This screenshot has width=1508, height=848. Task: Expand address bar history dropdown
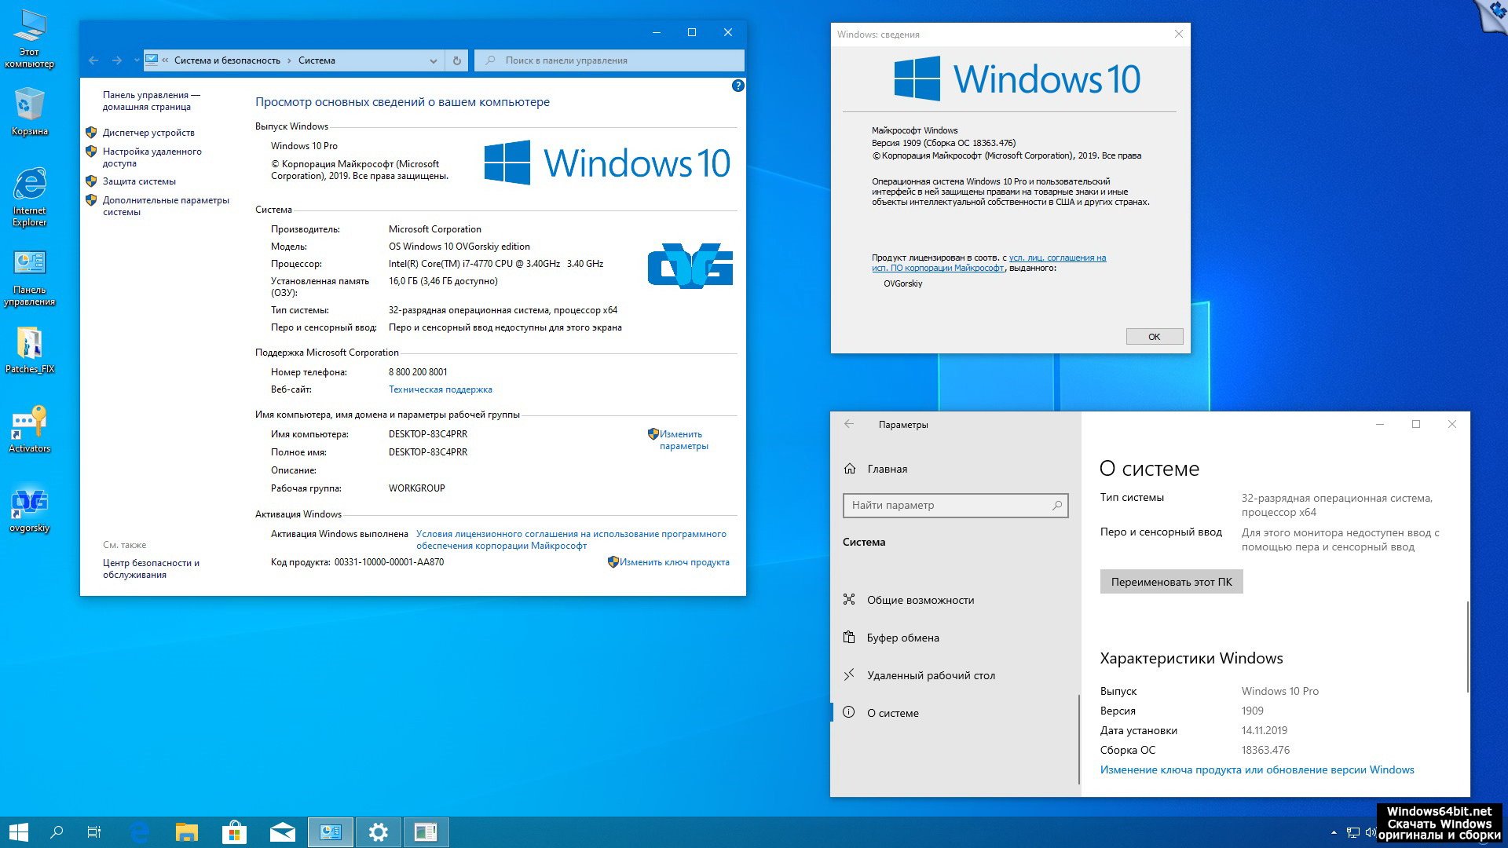tap(433, 60)
